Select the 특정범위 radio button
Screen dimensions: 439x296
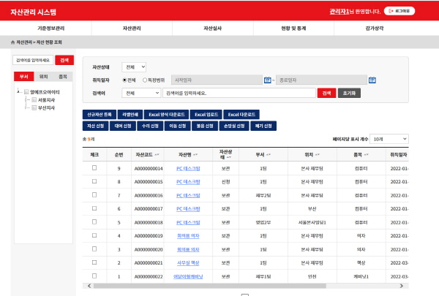pos(144,80)
